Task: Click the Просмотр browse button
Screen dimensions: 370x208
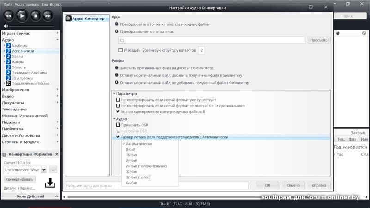Action: 319,40
